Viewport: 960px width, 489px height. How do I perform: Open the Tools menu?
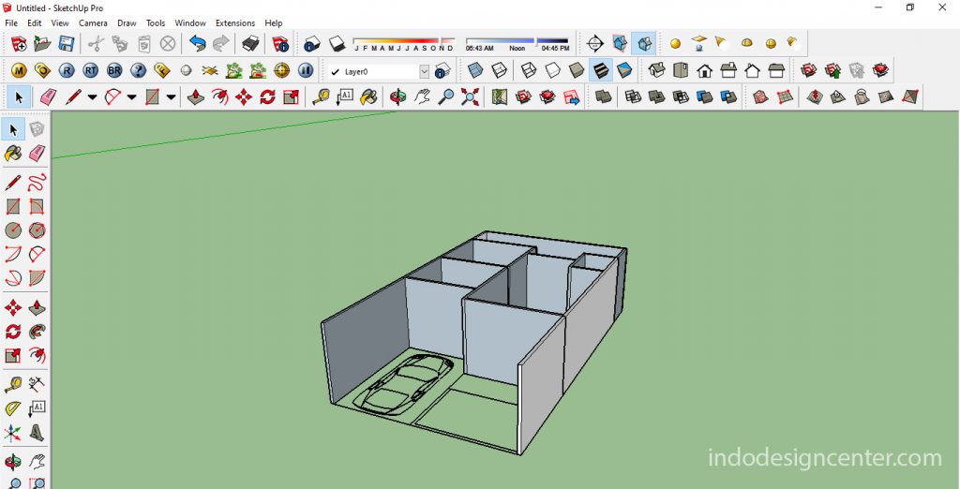pyautogui.click(x=156, y=22)
